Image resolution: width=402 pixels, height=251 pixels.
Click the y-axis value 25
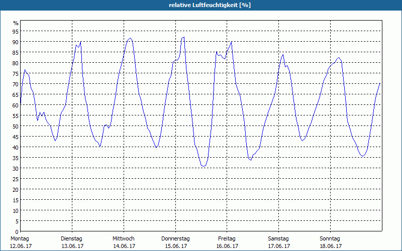tap(16, 179)
